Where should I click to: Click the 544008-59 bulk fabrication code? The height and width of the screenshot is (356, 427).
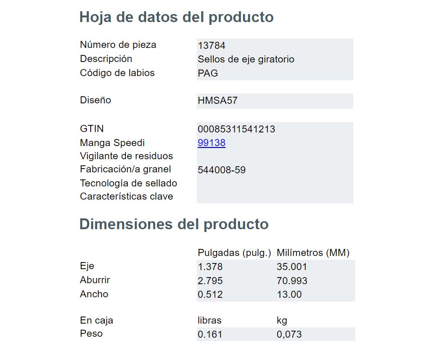tap(222, 170)
